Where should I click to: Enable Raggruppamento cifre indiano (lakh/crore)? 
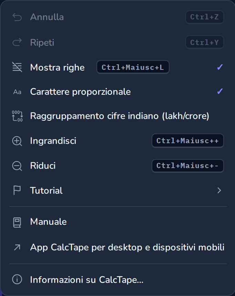tap(118, 116)
